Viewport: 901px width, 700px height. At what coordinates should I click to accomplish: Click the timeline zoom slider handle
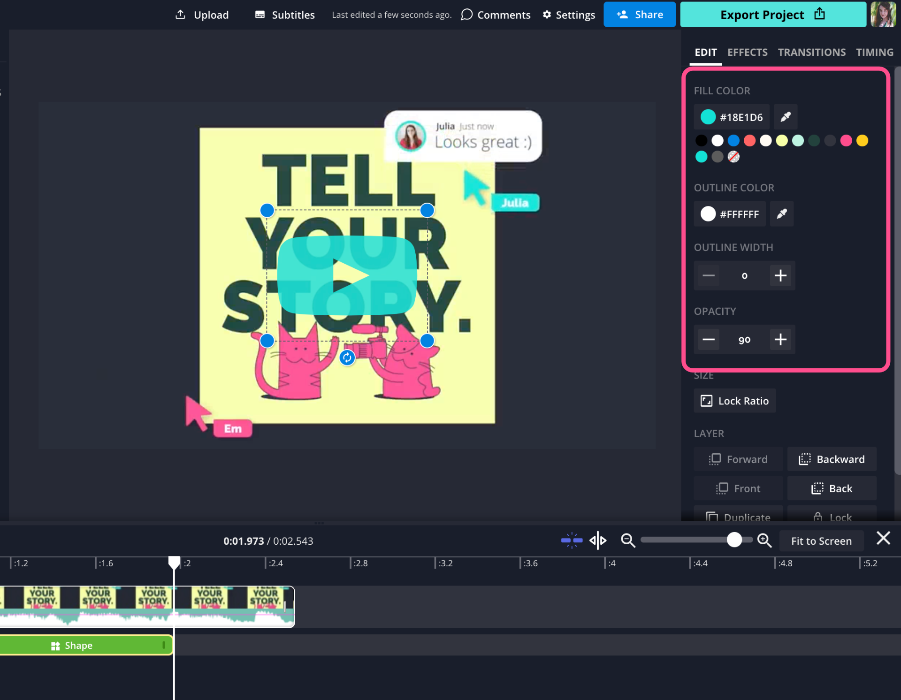(734, 540)
